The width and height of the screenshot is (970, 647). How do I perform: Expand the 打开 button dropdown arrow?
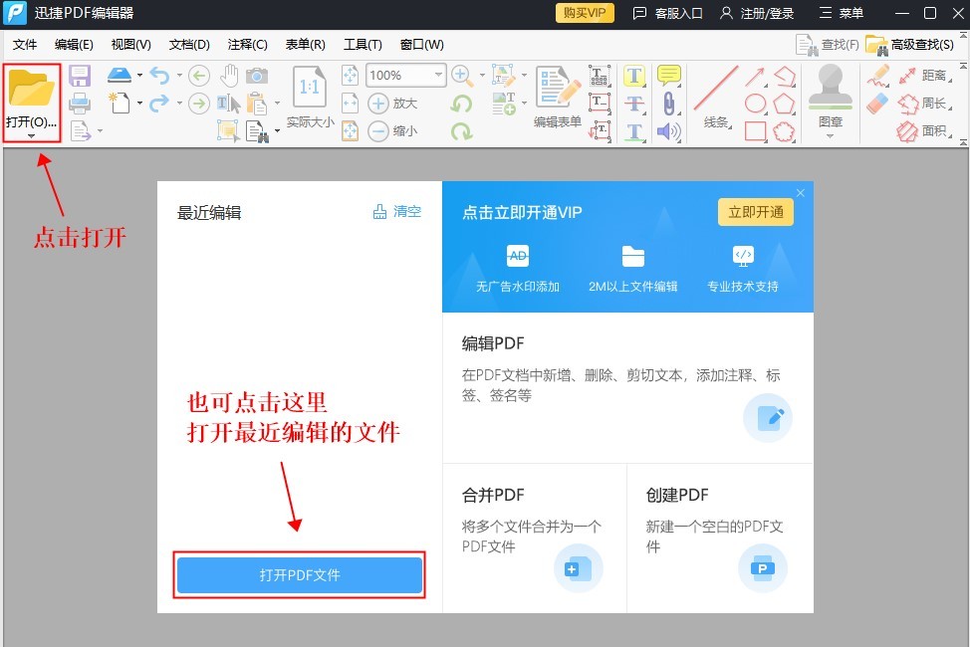(32, 135)
